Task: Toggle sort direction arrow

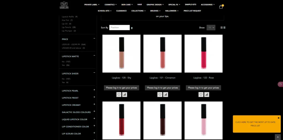Action: [132, 28]
